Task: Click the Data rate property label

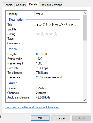Action: [x=13, y=68]
